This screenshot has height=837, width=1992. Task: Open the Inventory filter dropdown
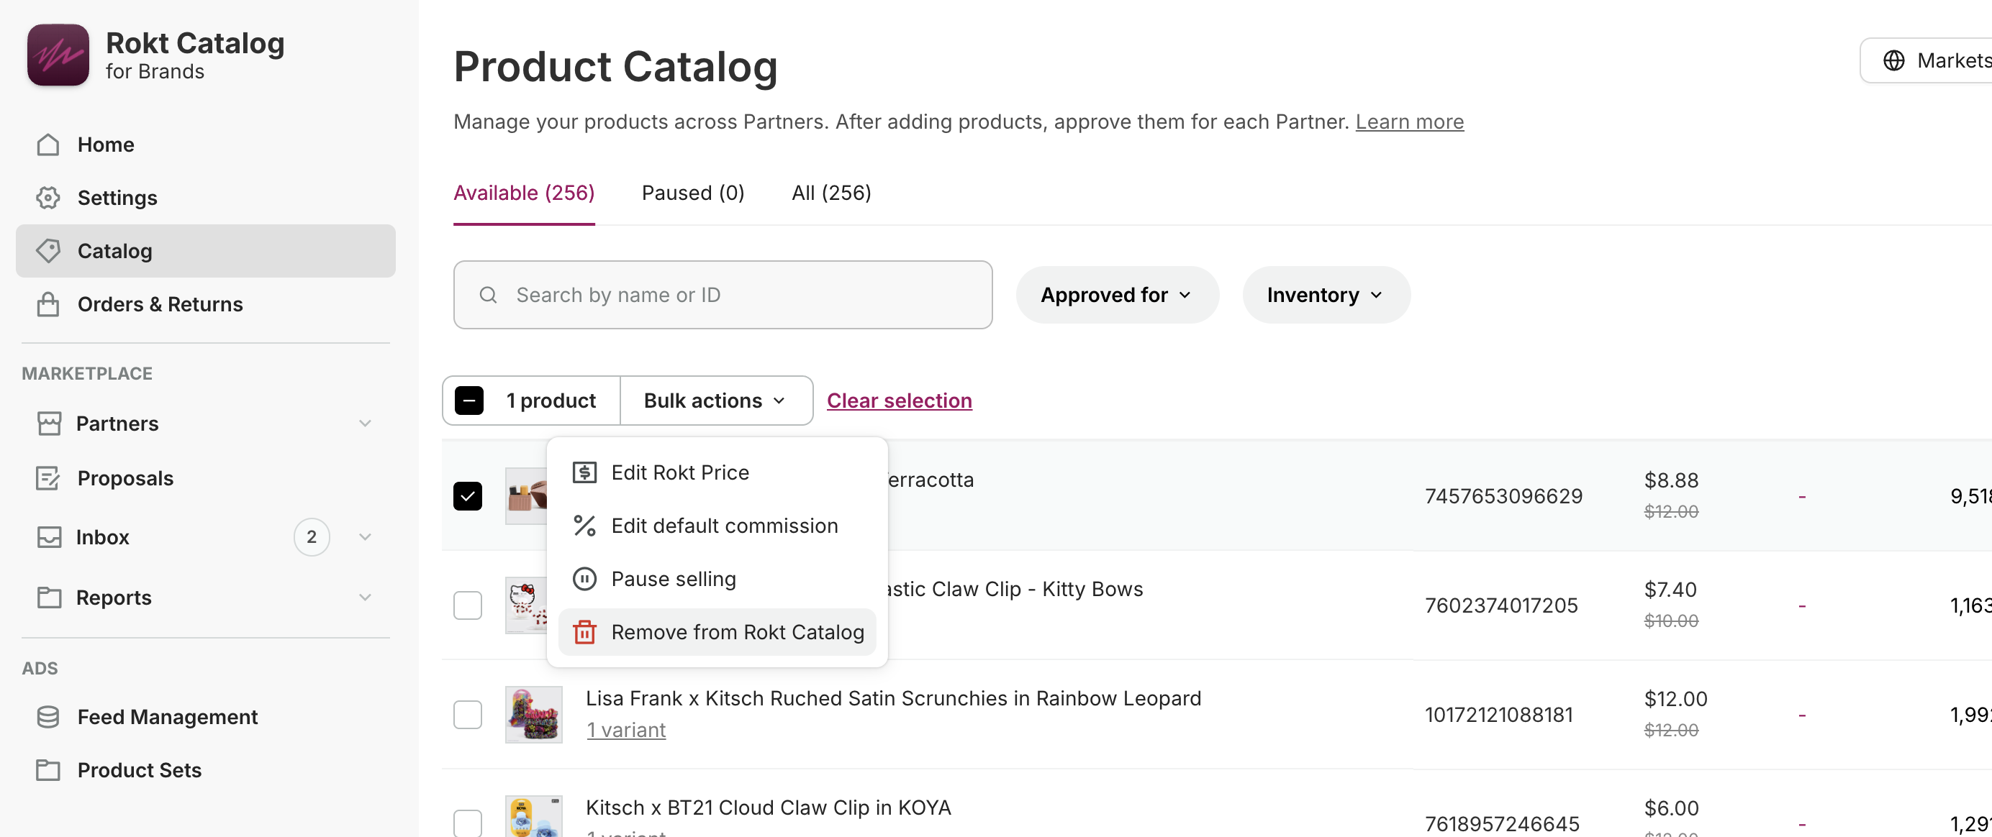coord(1326,296)
